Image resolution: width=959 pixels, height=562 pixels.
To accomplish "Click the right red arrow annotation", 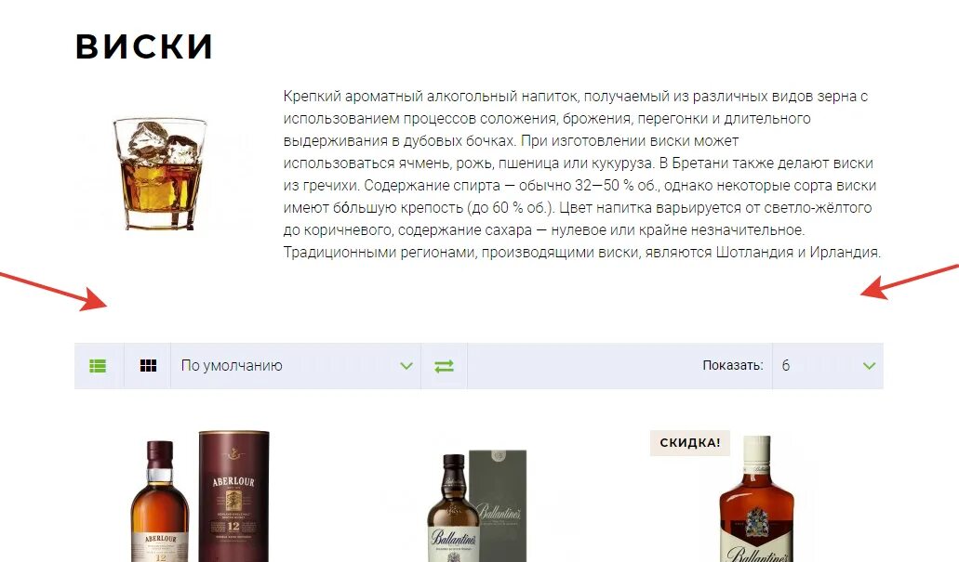I will (x=910, y=281).
